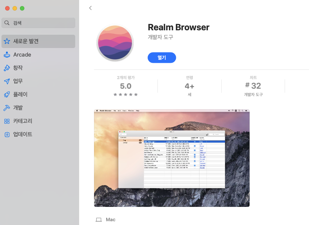Click the Mac laptop icon
The height and width of the screenshot is (225, 309).
[99, 220]
